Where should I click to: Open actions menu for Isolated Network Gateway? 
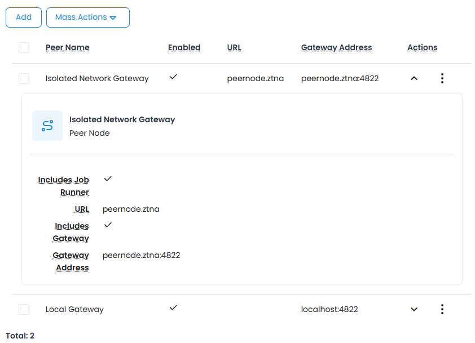[442, 78]
